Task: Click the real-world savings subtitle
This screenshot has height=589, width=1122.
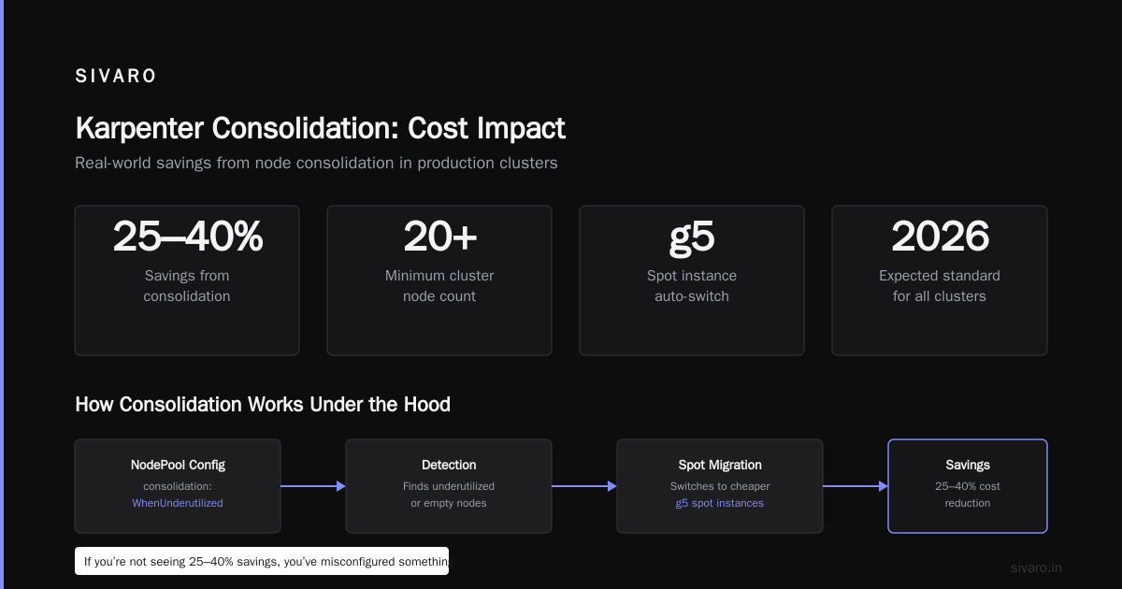Action: [316, 163]
